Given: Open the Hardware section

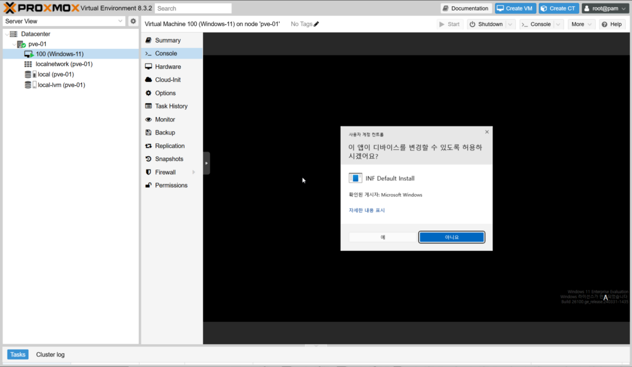Looking at the screenshot, I should 168,67.
